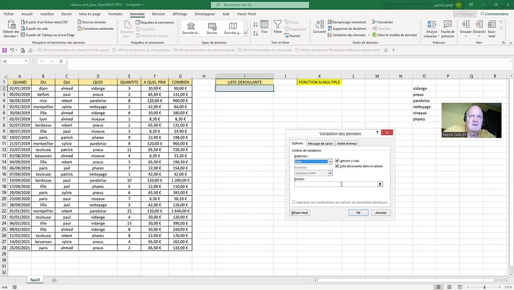The height and width of the screenshot is (290, 514).
Task: Open the Trier sort dialog
Action: pos(264,27)
